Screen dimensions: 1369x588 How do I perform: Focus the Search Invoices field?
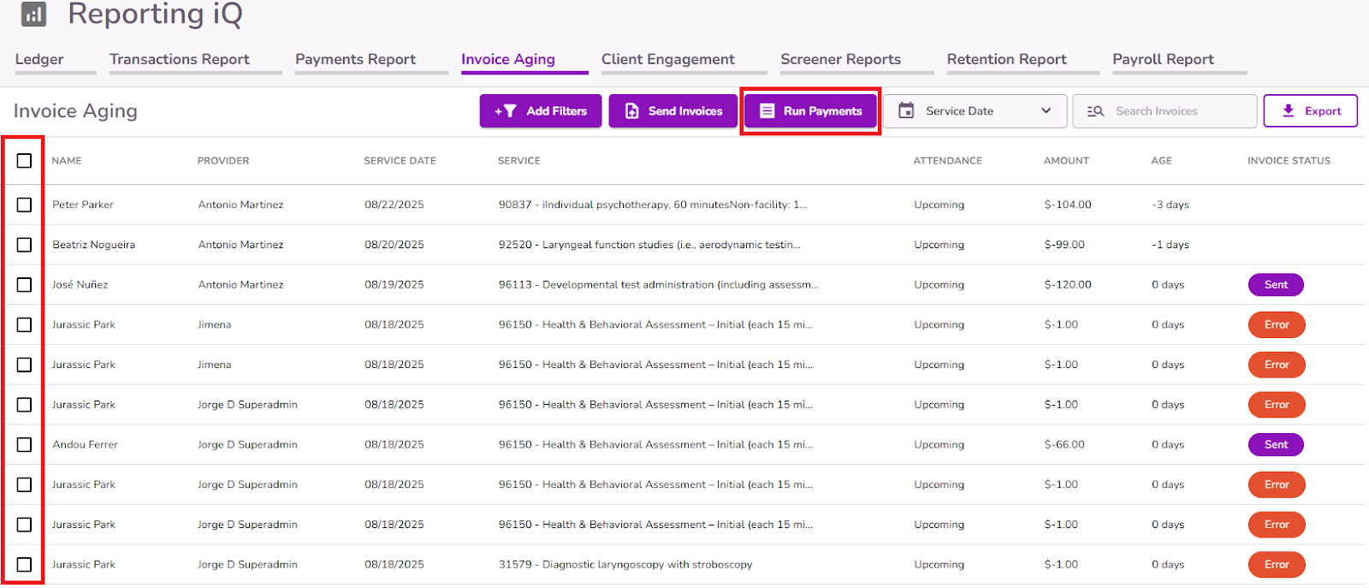(1165, 111)
